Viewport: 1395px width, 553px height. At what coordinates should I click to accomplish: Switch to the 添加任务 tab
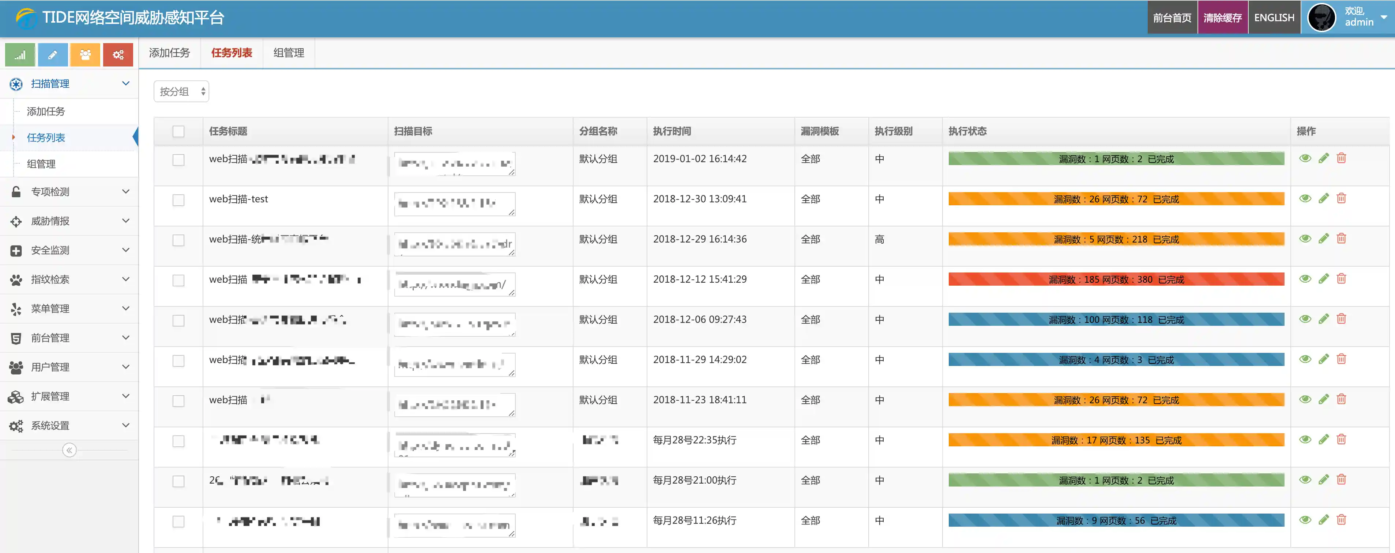(x=169, y=53)
